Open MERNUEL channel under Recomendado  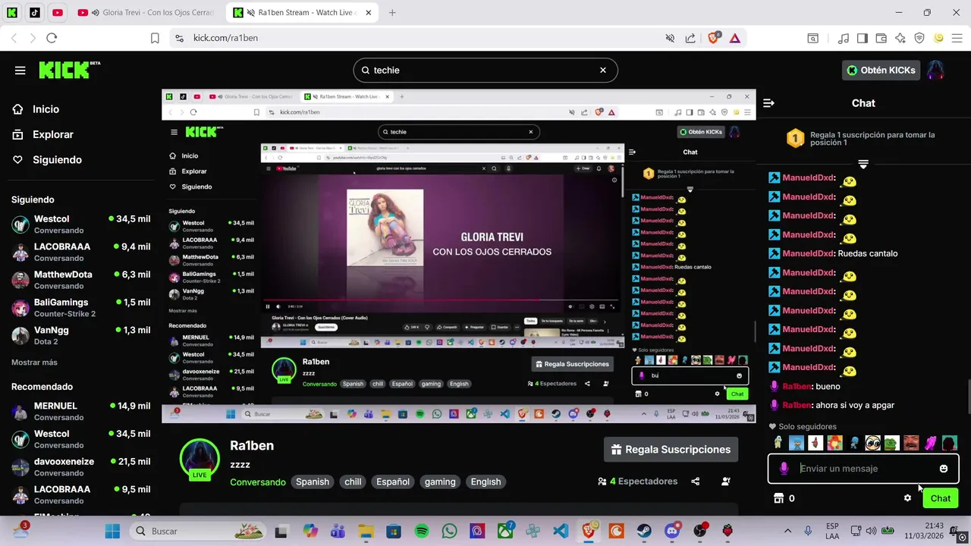(80, 411)
